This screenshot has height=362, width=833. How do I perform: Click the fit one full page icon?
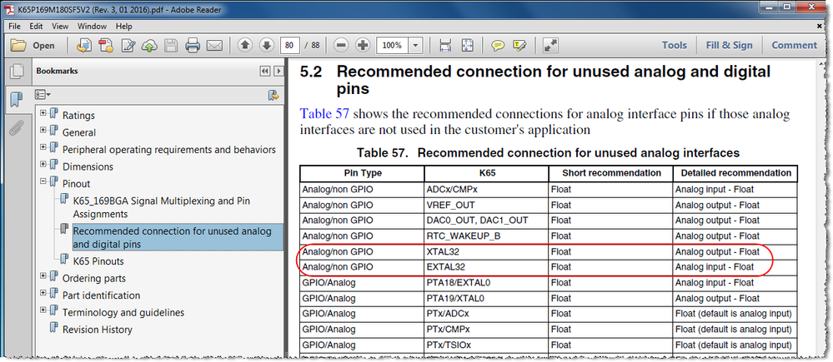pos(467,46)
